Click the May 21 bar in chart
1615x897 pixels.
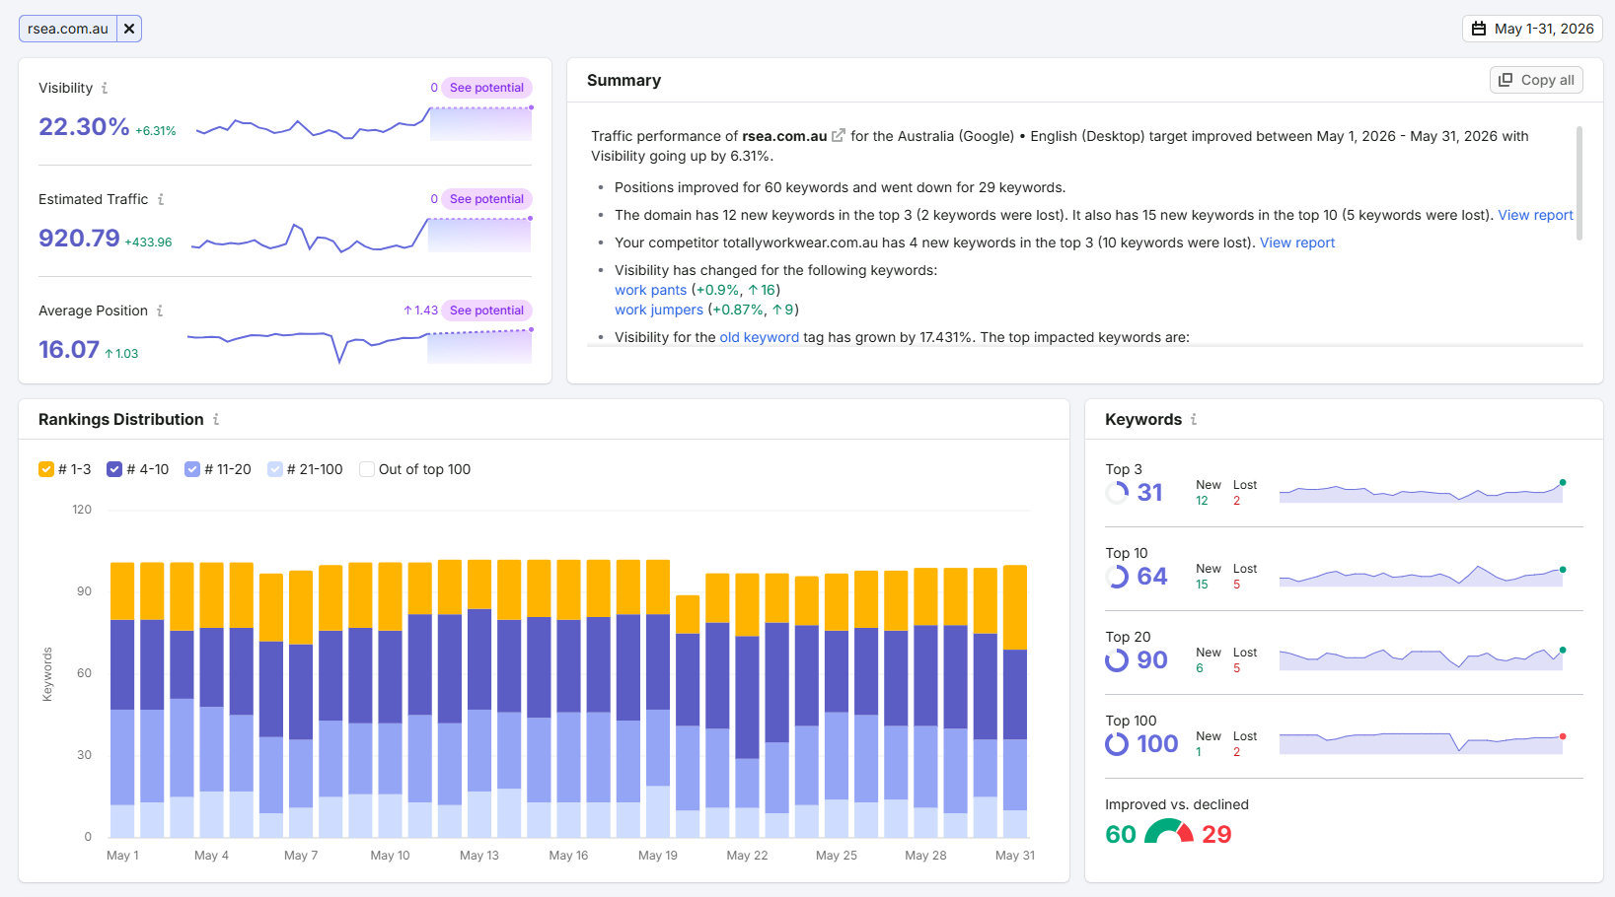coord(717,706)
